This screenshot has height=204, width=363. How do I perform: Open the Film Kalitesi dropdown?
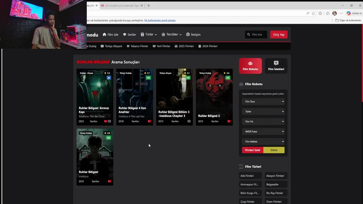pos(263,141)
